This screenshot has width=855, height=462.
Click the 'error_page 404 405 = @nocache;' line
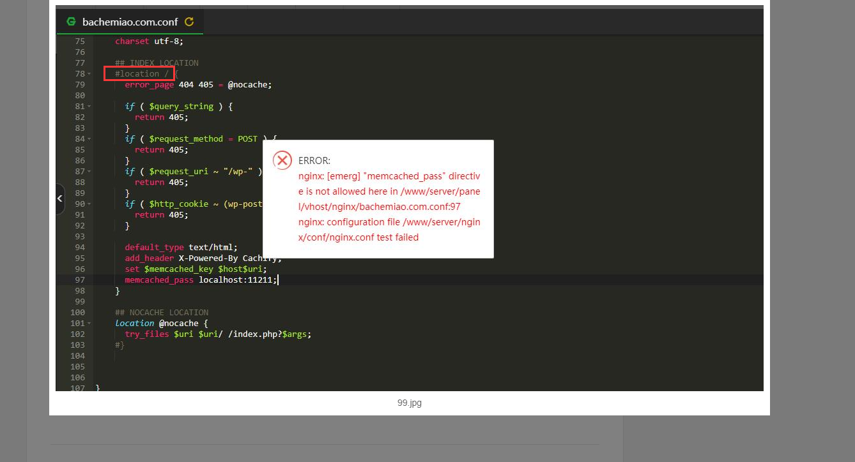(198, 85)
